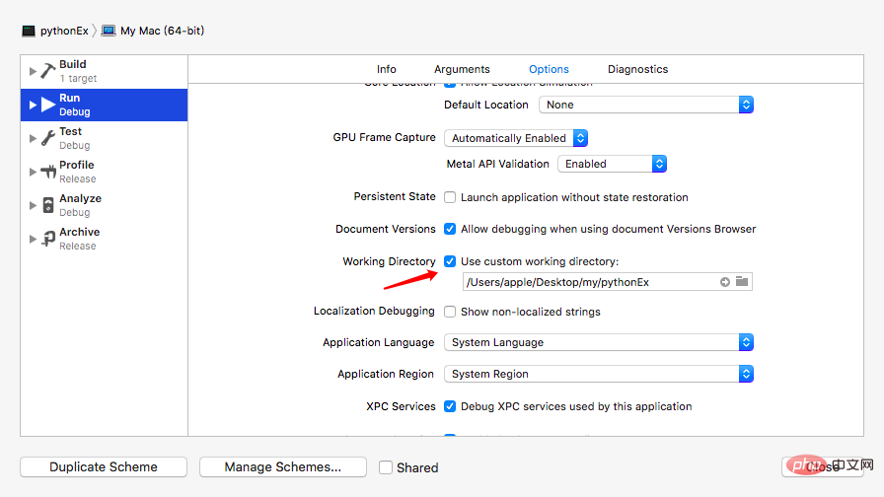Click the Duplicate Scheme button

tap(104, 467)
